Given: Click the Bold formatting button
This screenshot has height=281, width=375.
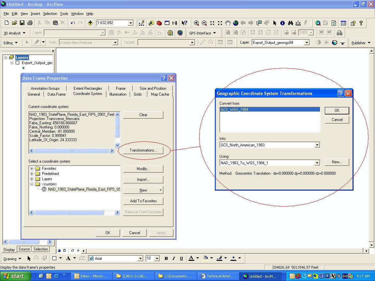Looking at the screenshot, I should pyautogui.click(x=166, y=258).
